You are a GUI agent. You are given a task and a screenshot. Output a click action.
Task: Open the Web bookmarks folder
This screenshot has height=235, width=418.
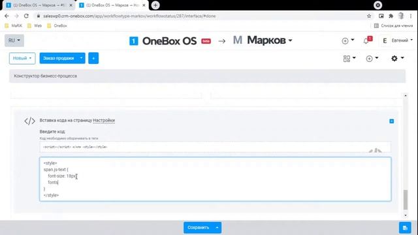coord(35,25)
